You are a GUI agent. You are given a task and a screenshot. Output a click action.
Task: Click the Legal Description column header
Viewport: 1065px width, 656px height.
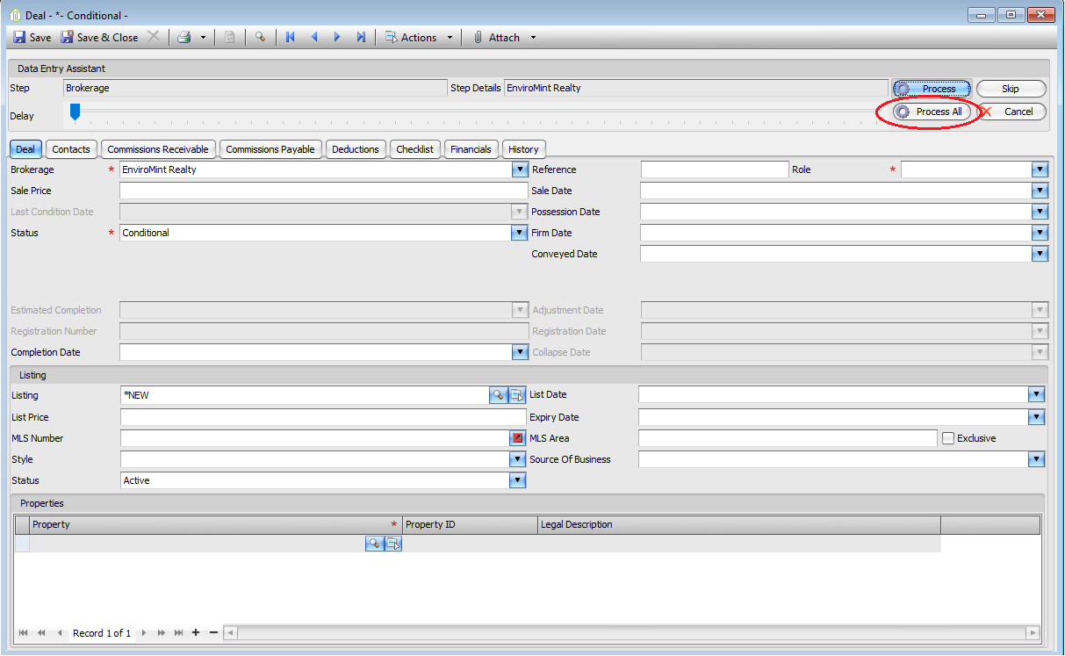[738, 525]
